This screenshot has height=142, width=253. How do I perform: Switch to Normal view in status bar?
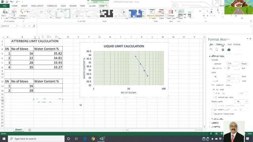211,133
